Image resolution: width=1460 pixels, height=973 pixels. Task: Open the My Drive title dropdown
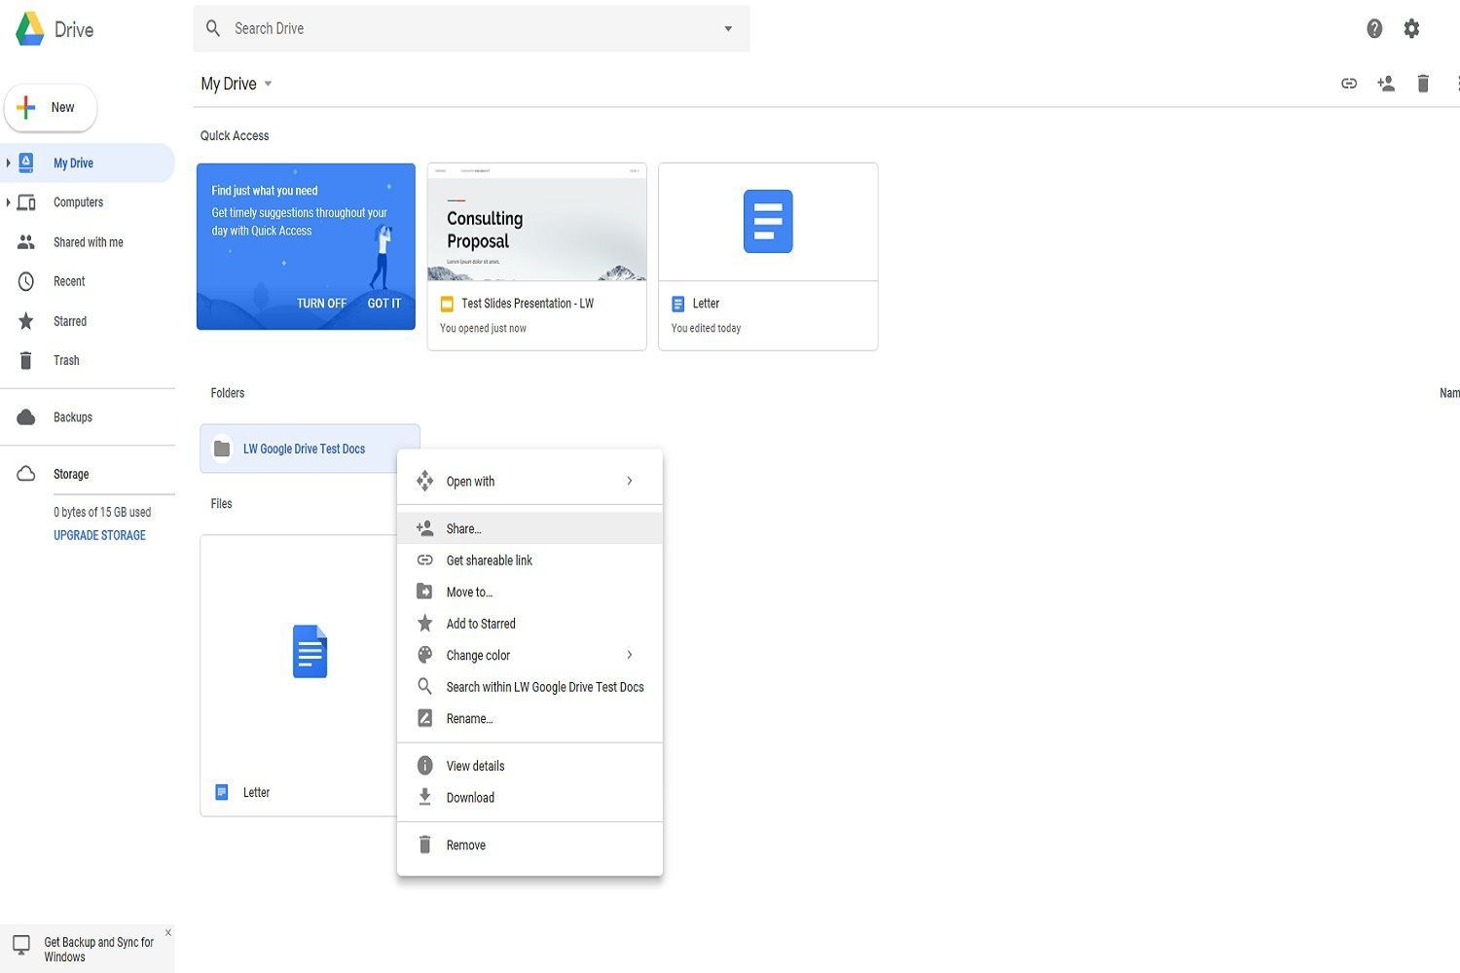click(268, 84)
